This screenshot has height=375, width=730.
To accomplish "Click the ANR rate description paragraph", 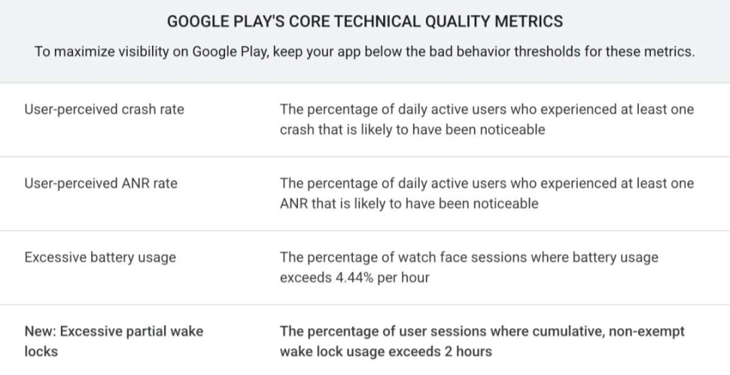I will (486, 193).
